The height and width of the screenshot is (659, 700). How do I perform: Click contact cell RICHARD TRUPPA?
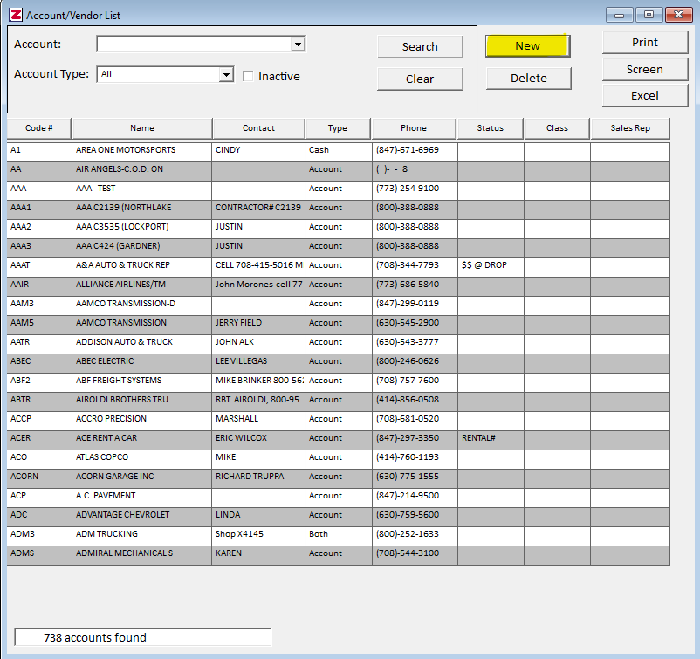258,478
